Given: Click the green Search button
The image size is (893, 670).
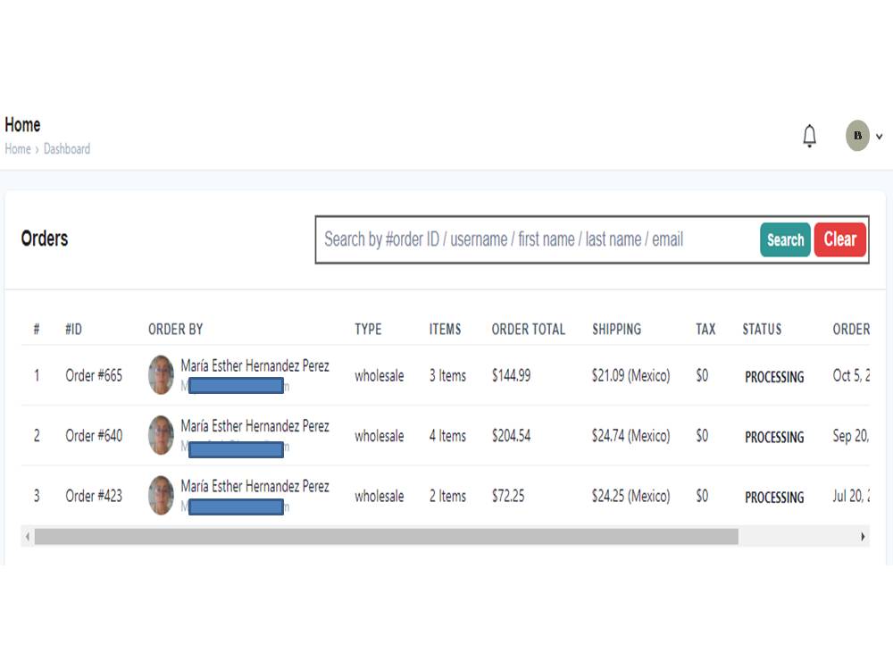Looking at the screenshot, I should 785,239.
